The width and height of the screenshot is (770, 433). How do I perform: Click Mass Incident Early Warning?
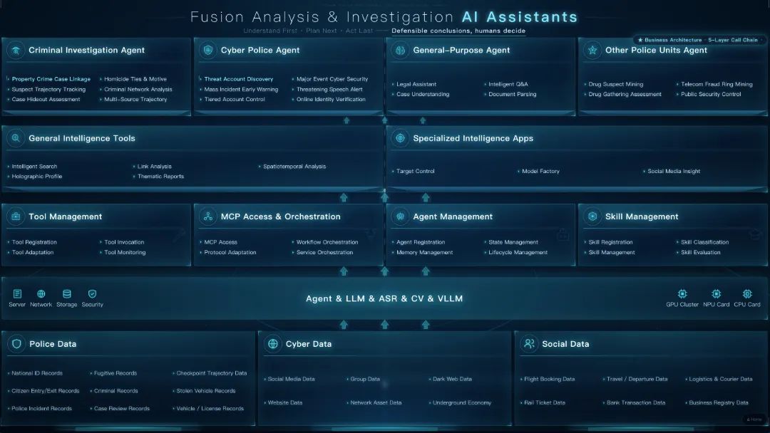[241, 89]
